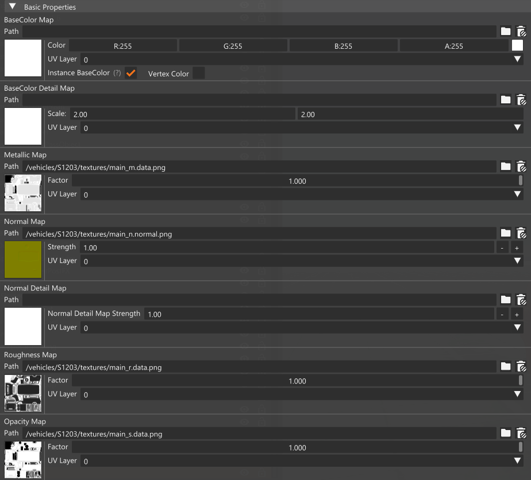This screenshot has width=531, height=480.
Task: Click the BaseColor Map Path field
Action: click(x=259, y=32)
